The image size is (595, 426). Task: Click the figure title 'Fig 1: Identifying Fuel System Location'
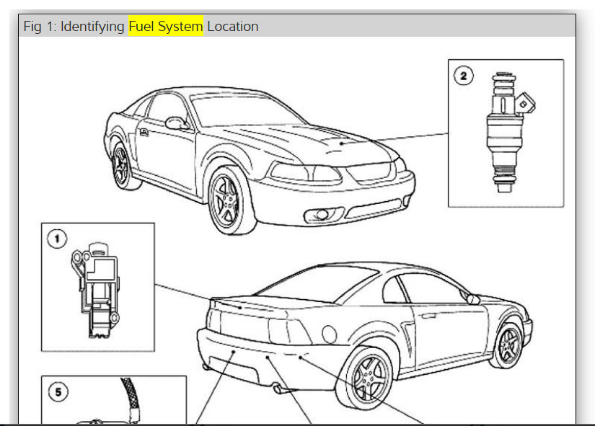[x=141, y=26]
